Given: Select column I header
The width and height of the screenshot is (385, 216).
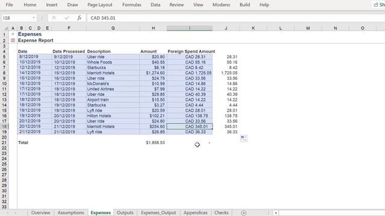Looking at the screenshot, I should (x=189, y=28).
